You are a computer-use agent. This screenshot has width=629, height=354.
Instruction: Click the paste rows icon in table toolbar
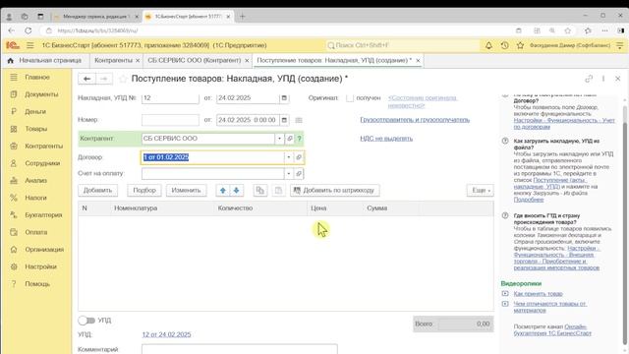click(x=278, y=190)
